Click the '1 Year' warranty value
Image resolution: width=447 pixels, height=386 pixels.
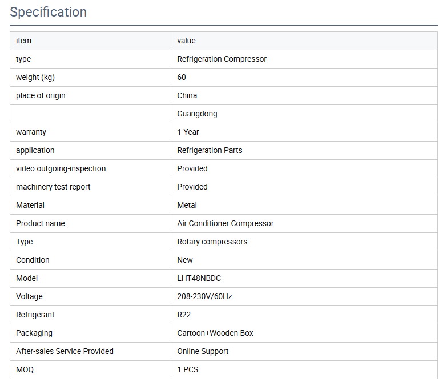(188, 132)
